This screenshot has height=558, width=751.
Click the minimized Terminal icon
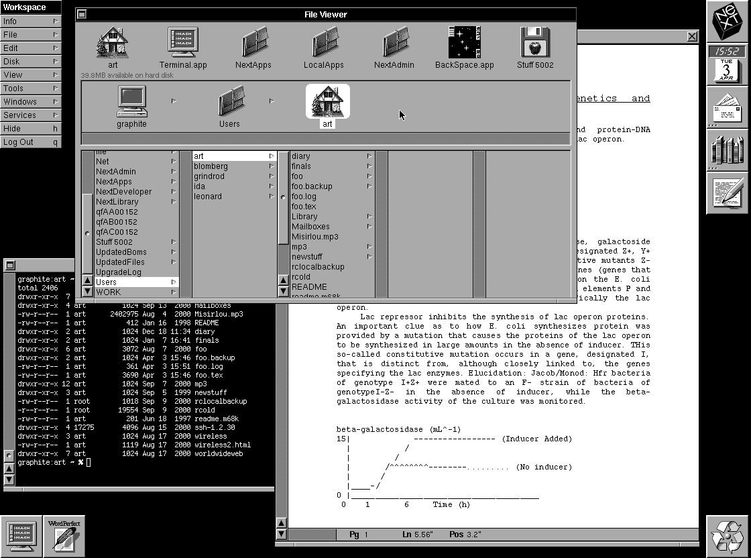21,536
